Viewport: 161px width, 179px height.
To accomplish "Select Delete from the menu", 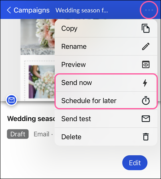I will (x=106, y=137).
